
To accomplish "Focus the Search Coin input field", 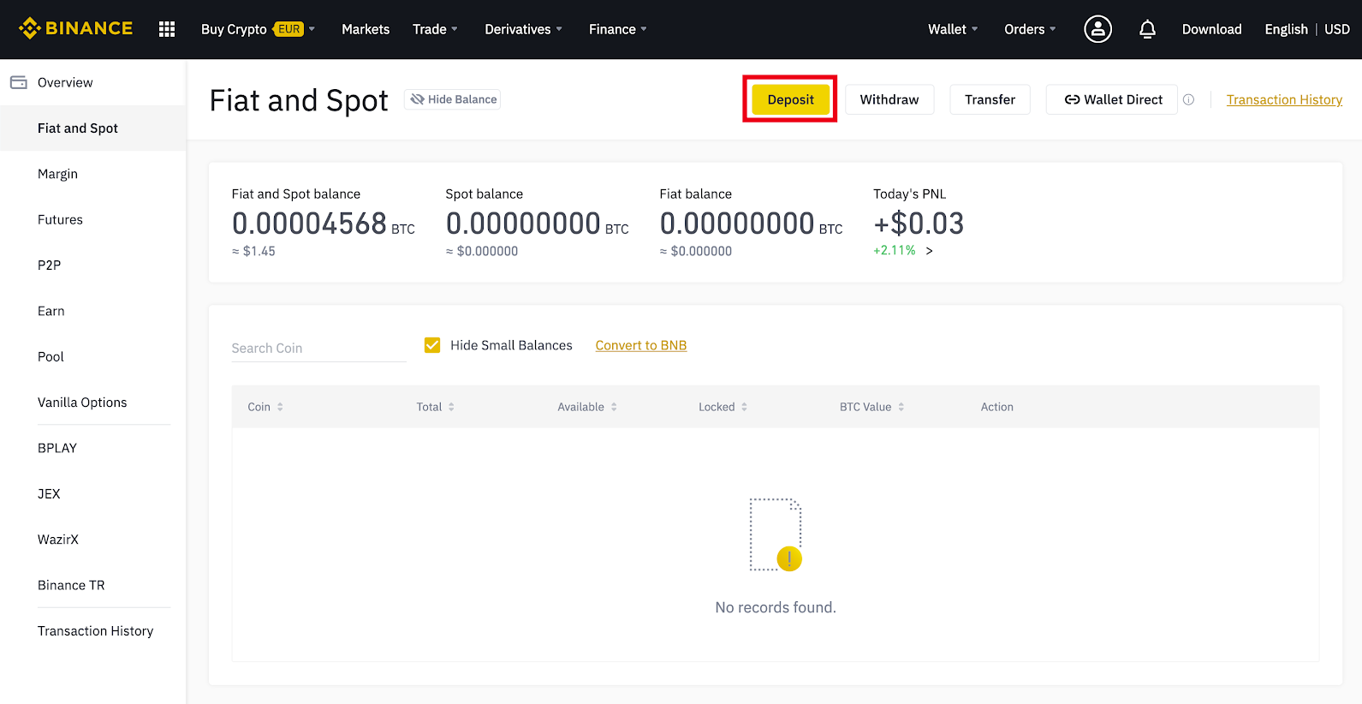I will click(x=318, y=348).
